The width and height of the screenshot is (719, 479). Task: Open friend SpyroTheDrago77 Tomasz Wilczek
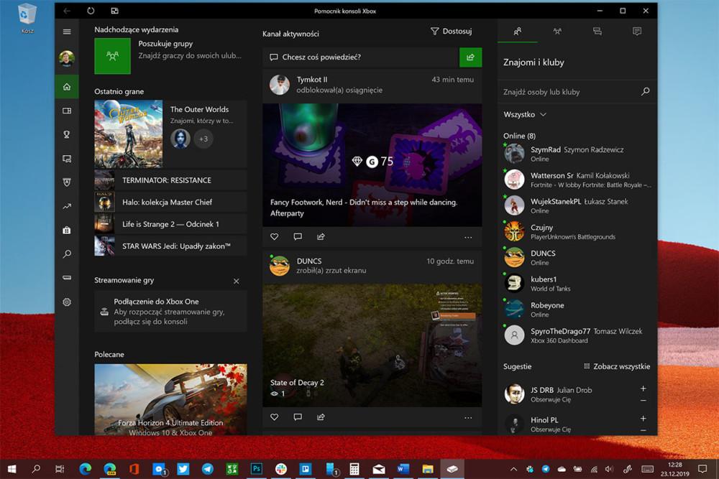tap(577, 335)
